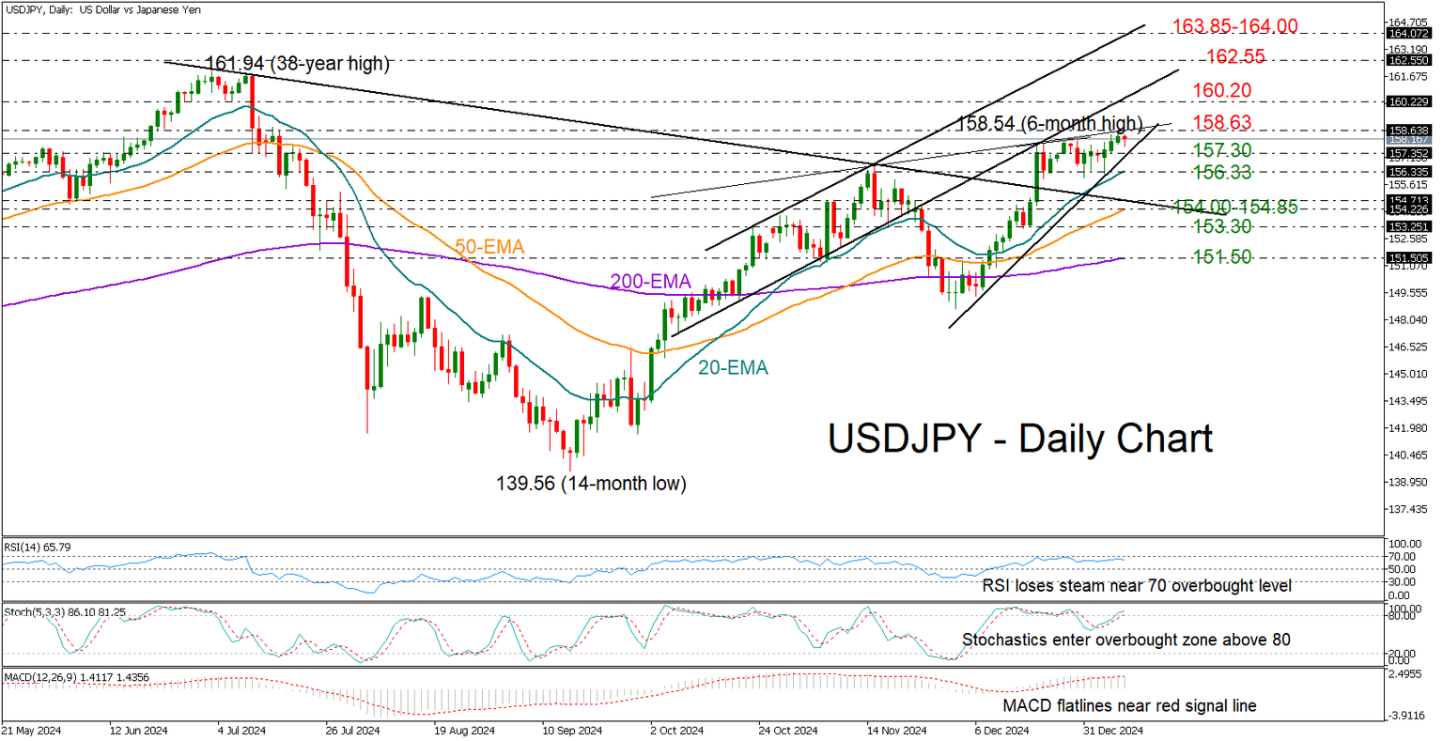Select the red "160.20" resistance label
This screenshot has height=741, width=1443.
click(x=1224, y=90)
